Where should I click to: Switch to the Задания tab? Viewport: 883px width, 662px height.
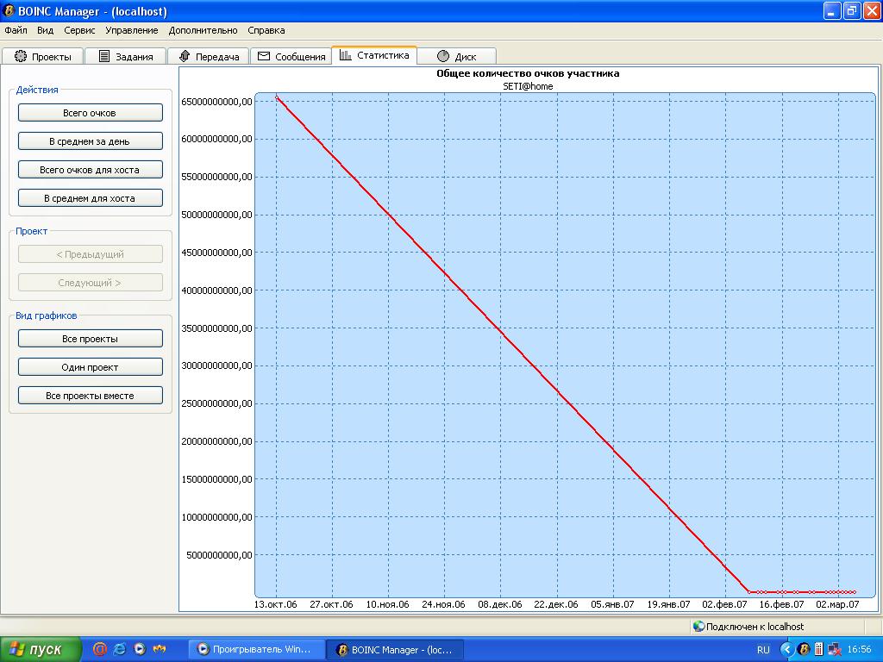[125, 56]
